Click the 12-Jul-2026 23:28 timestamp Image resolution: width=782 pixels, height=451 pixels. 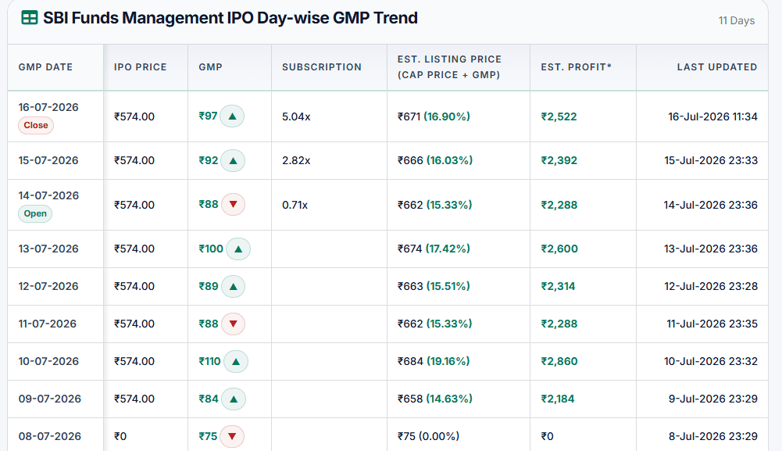711,286
